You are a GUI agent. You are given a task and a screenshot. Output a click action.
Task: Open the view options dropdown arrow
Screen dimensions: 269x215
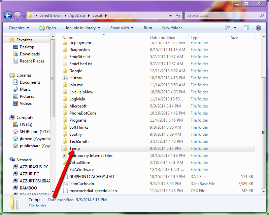(x=235, y=28)
